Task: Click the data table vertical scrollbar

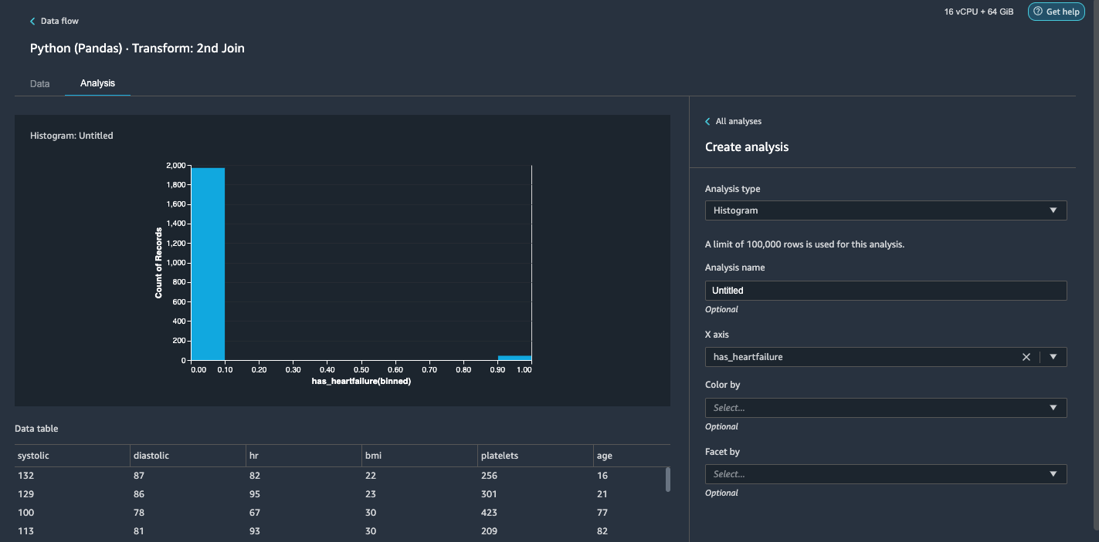Action: [667, 480]
